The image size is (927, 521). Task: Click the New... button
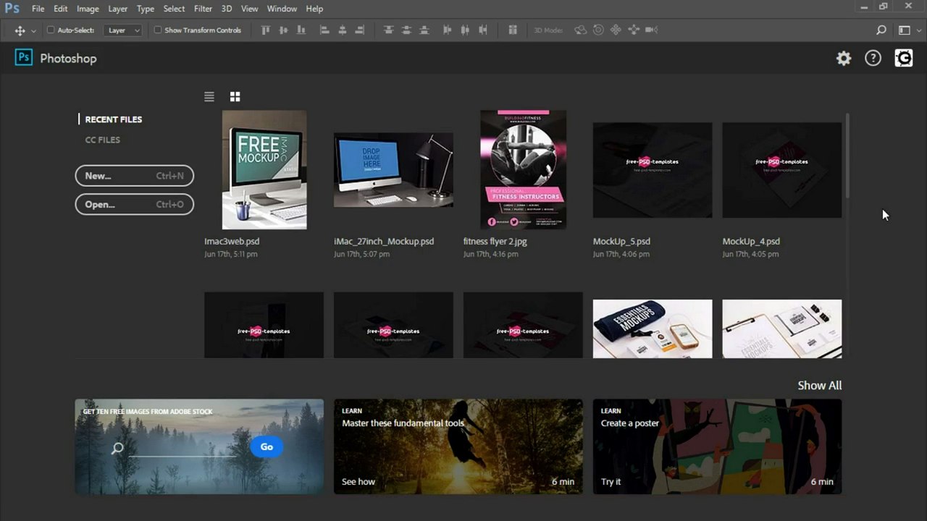[135, 176]
